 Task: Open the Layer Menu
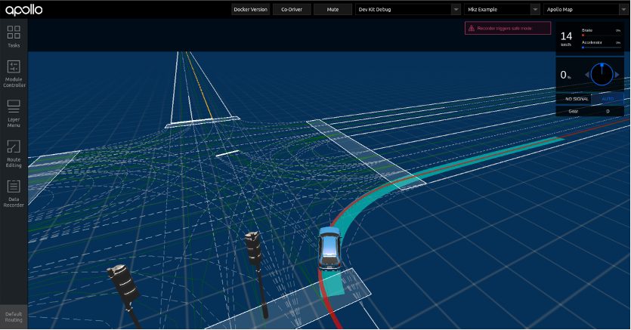14,114
